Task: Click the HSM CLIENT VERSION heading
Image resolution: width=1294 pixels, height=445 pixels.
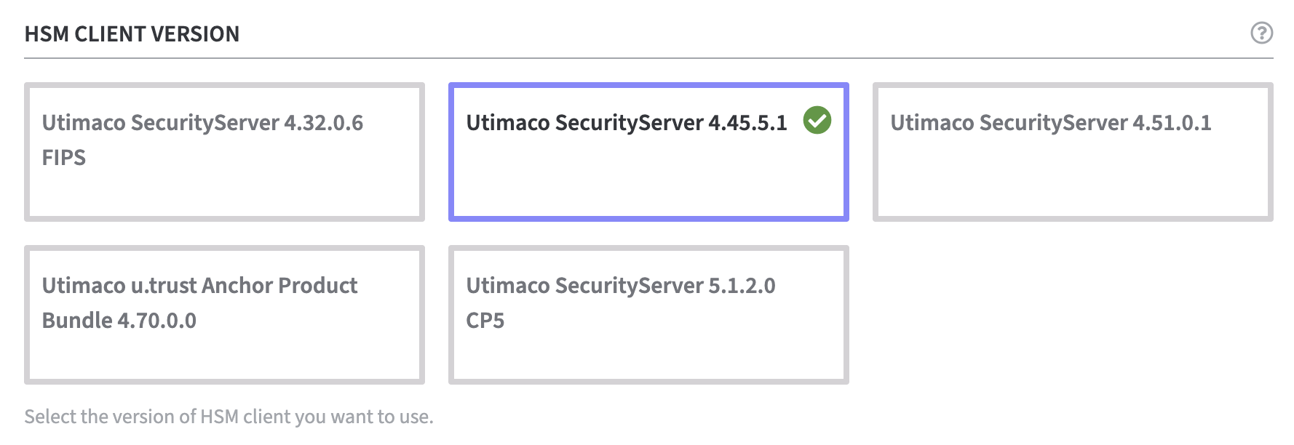Action: [132, 34]
